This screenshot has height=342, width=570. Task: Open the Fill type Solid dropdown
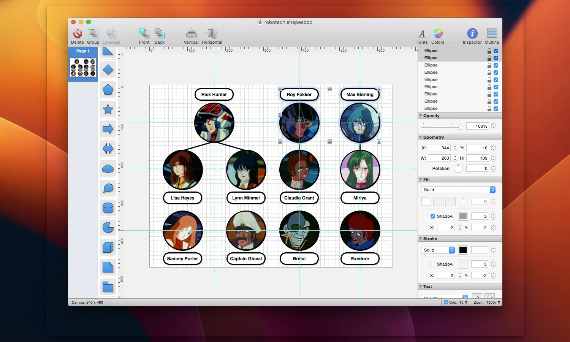pyautogui.click(x=458, y=190)
